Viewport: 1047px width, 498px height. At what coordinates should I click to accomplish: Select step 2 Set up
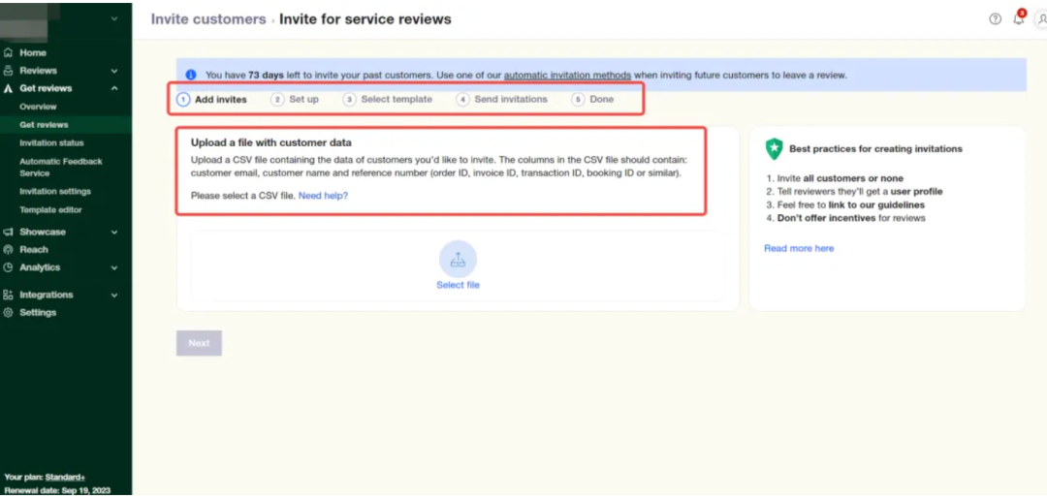click(x=295, y=100)
